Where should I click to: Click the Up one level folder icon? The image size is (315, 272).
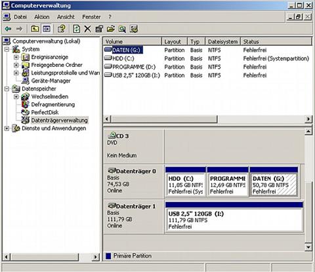[35, 29]
